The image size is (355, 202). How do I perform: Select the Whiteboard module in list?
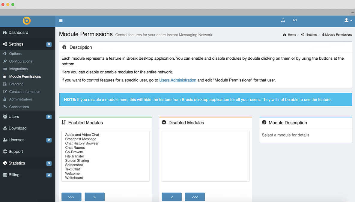74,178
